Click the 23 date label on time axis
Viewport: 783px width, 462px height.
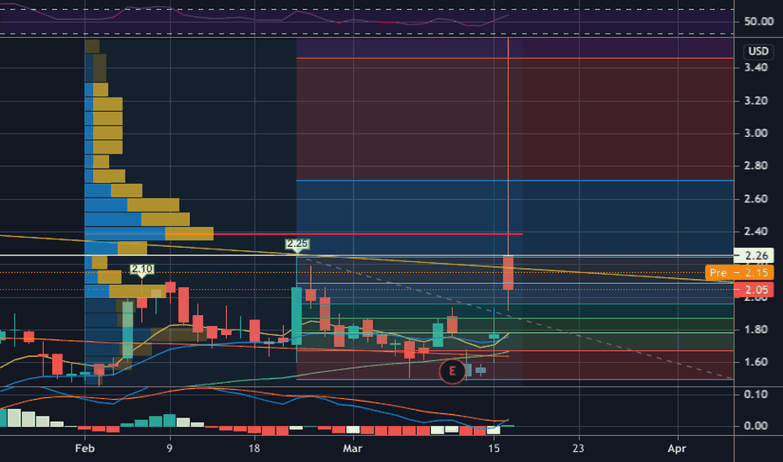coord(578,448)
